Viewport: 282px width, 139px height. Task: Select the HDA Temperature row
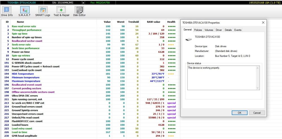[x=91, y=74]
